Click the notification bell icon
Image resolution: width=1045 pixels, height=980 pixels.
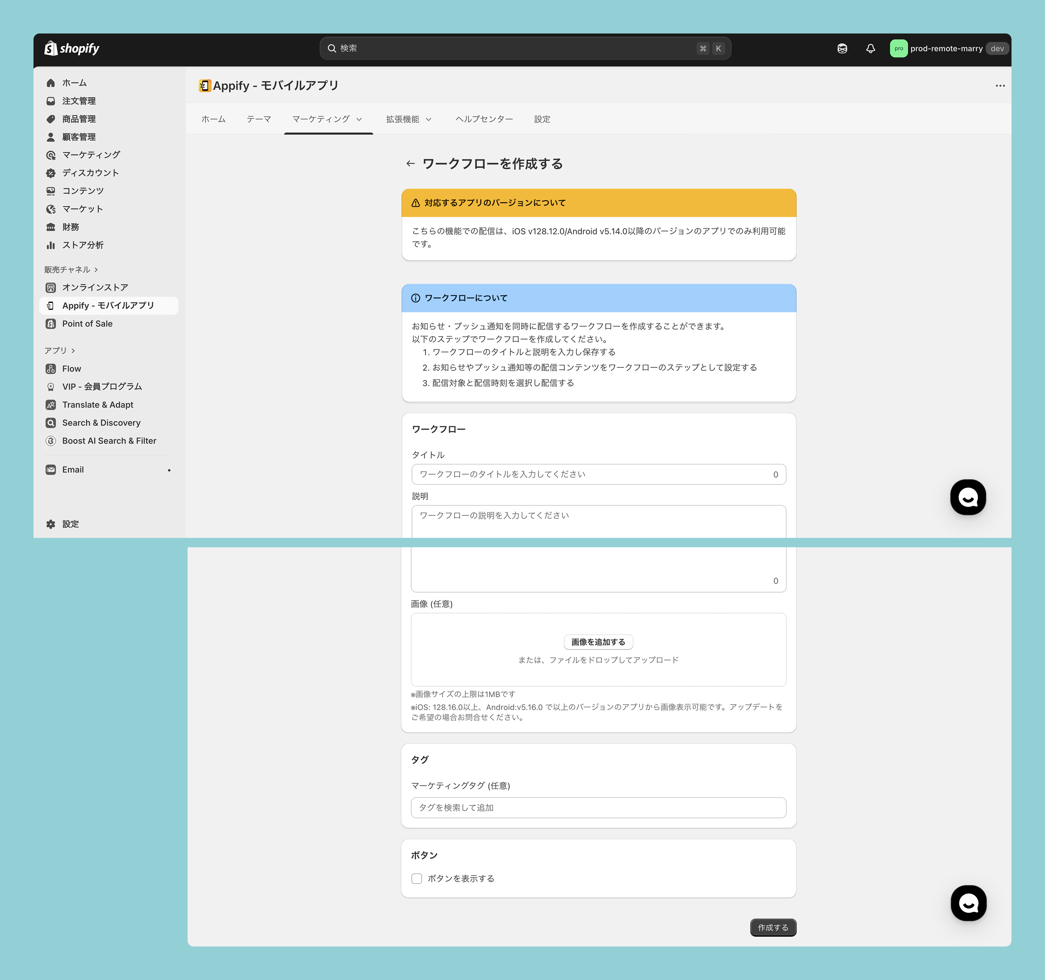click(x=870, y=48)
